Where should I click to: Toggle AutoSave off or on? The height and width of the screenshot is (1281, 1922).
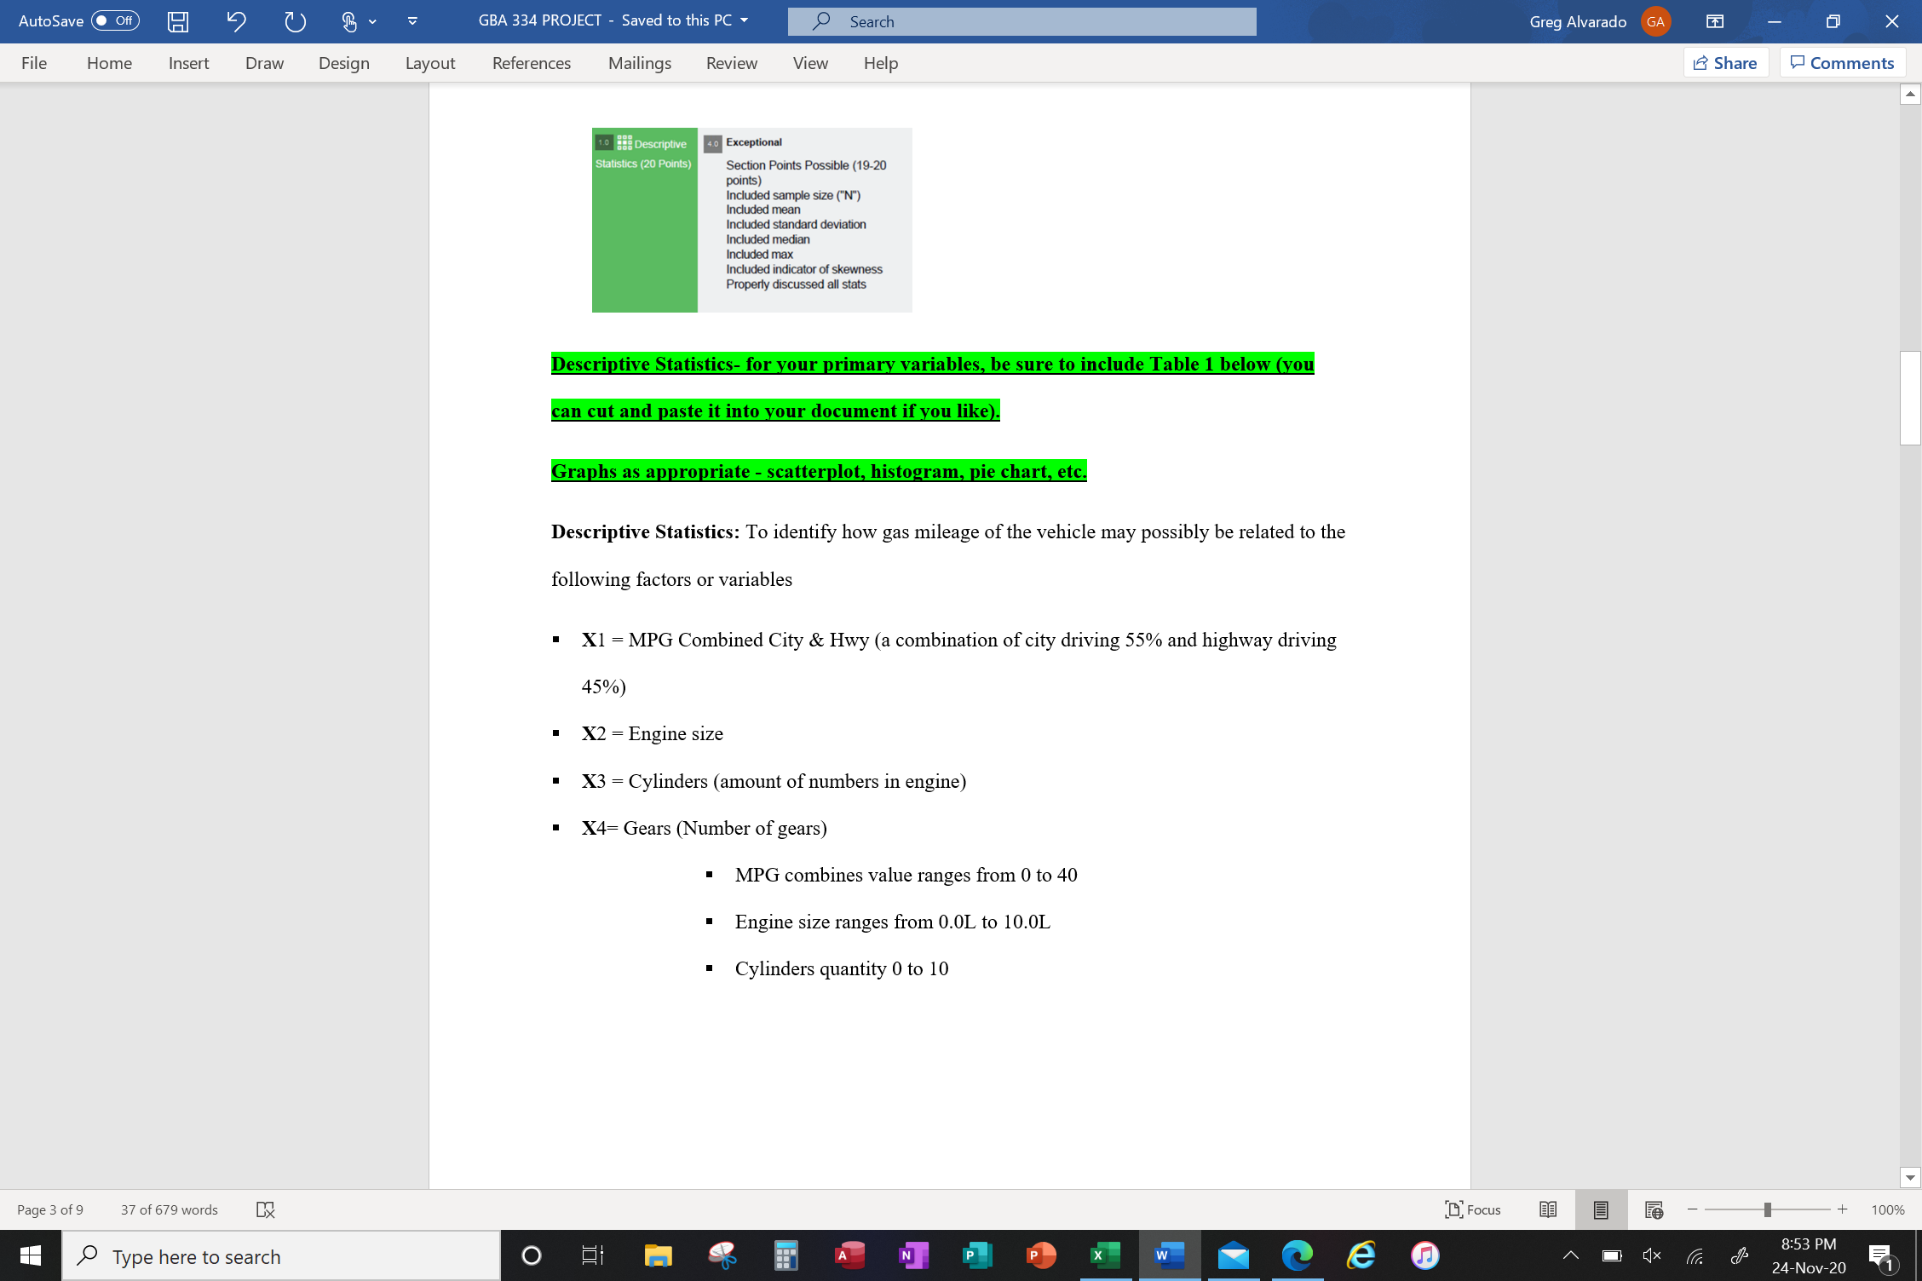[108, 21]
